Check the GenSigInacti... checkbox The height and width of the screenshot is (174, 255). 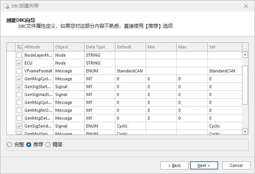[19, 94]
